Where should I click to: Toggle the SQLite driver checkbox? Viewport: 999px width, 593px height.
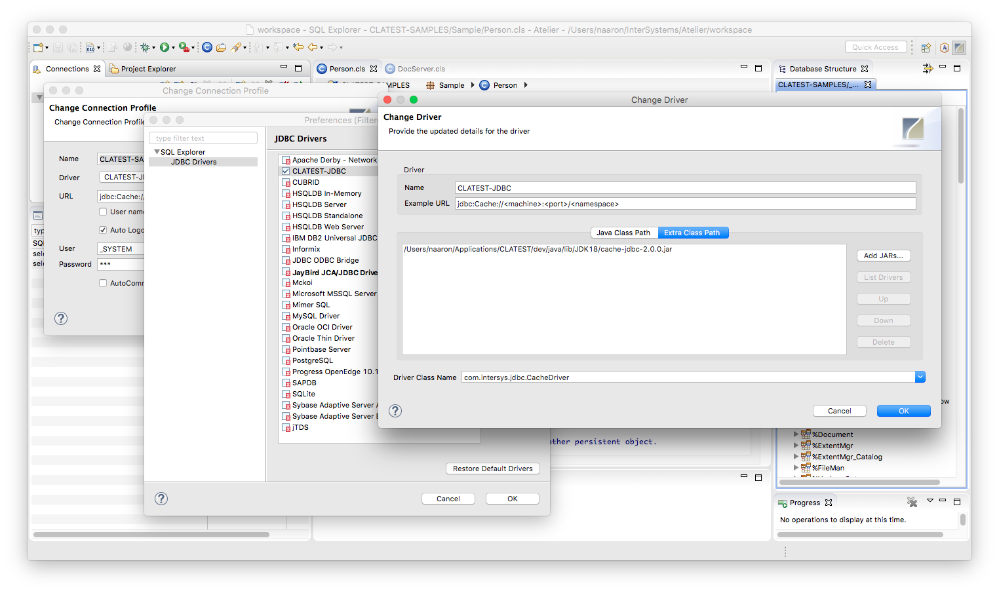tap(286, 394)
